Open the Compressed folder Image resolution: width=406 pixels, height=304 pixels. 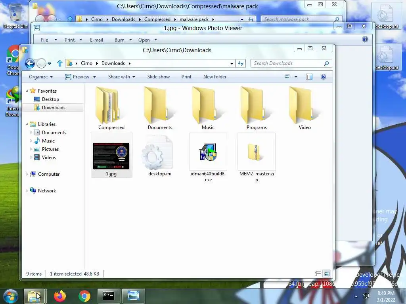tap(111, 108)
